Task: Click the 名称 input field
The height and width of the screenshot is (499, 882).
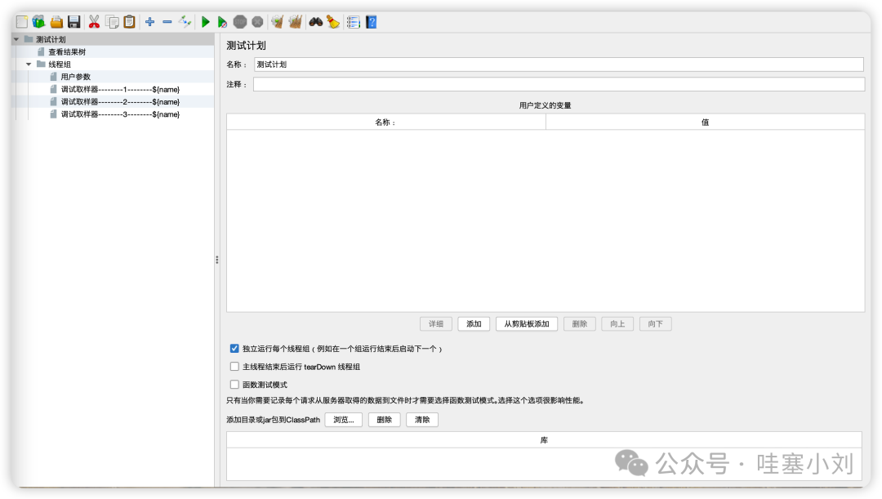Action: [559, 65]
